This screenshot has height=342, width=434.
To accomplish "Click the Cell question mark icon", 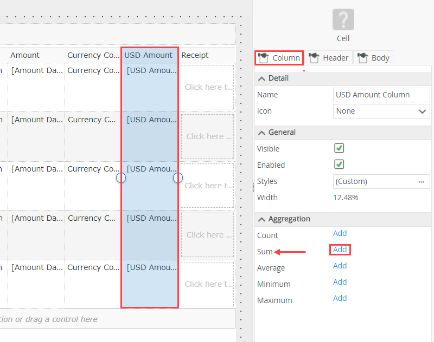I will coord(343,19).
